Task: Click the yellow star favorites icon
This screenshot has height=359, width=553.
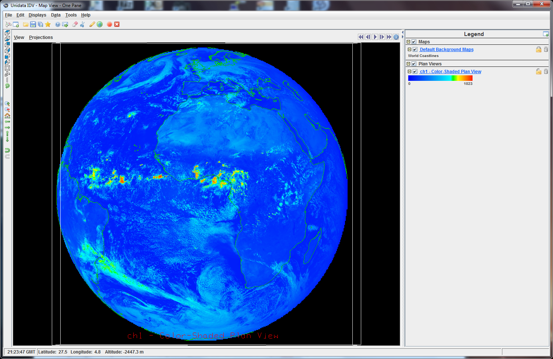Action: click(x=48, y=25)
